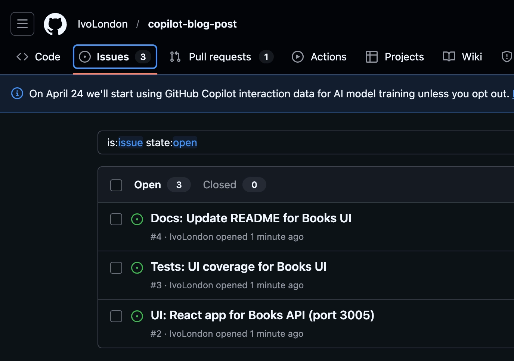Click open-status icon of Tests: UI coverage issue
This screenshot has height=361, width=514.
pyautogui.click(x=137, y=268)
